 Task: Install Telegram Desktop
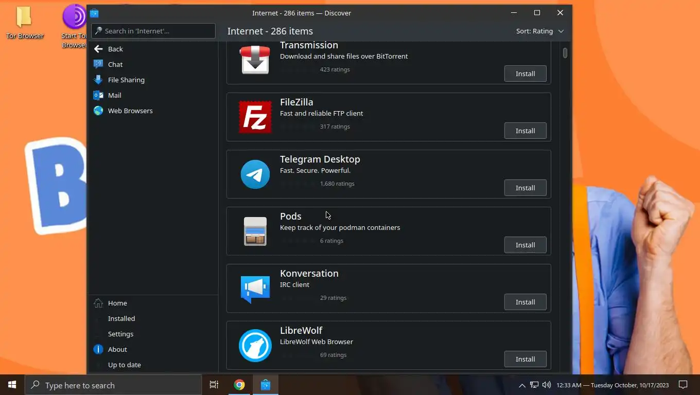525,188
